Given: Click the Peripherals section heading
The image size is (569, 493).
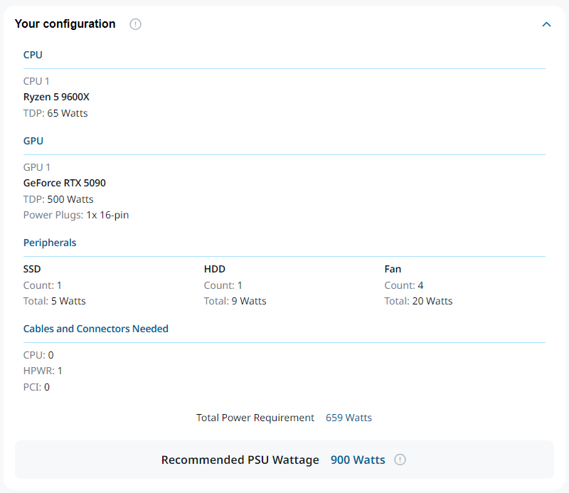Looking at the screenshot, I should coord(50,243).
